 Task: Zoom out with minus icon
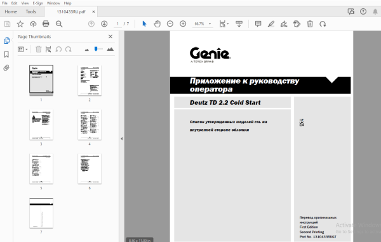click(170, 24)
